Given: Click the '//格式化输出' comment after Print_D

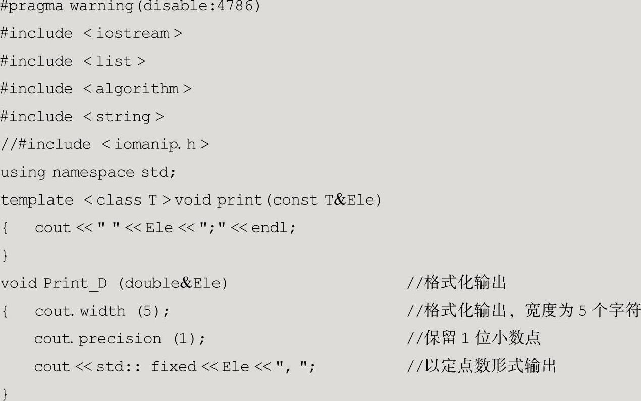Looking at the screenshot, I should pos(456,283).
